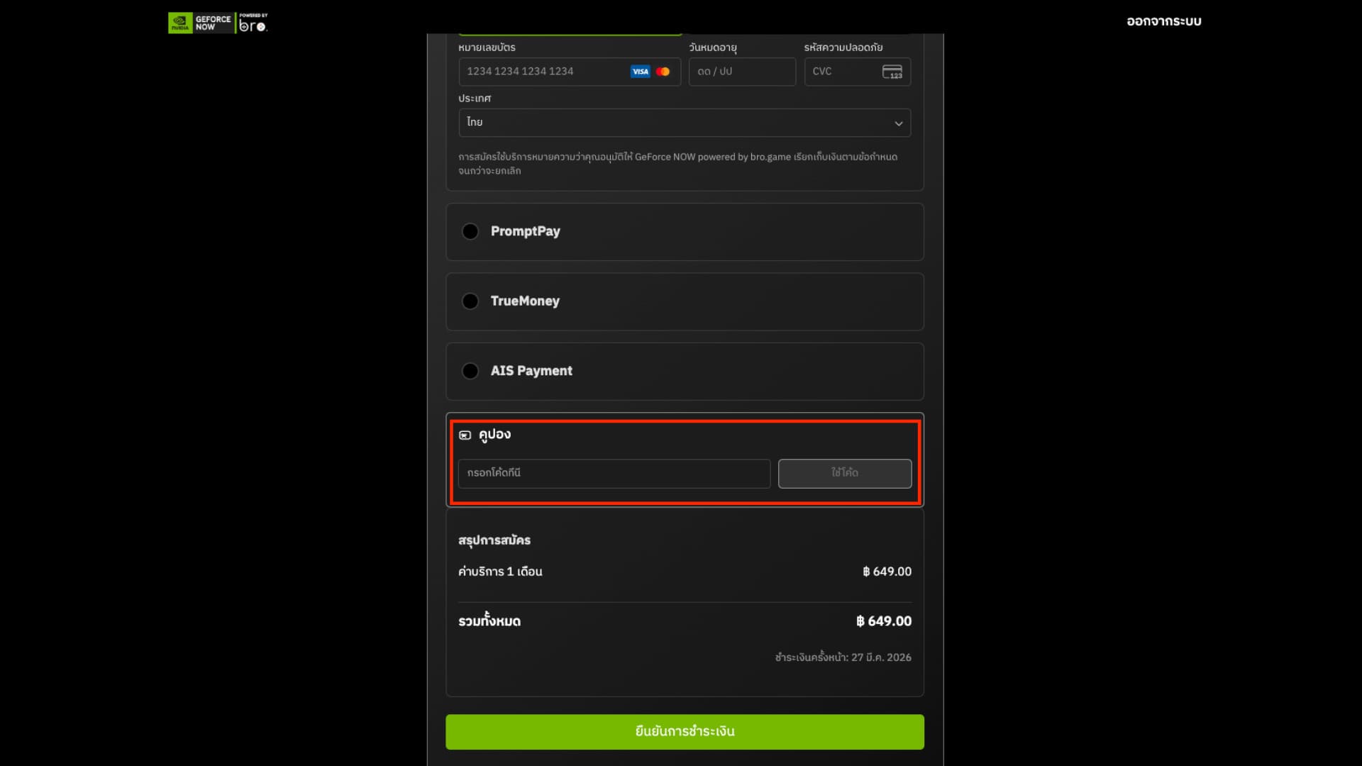Click the Mastercard icon in card field
1362x766 pixels.
663,72
